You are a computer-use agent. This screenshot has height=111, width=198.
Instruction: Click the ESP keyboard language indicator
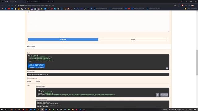tap(187, 109)
